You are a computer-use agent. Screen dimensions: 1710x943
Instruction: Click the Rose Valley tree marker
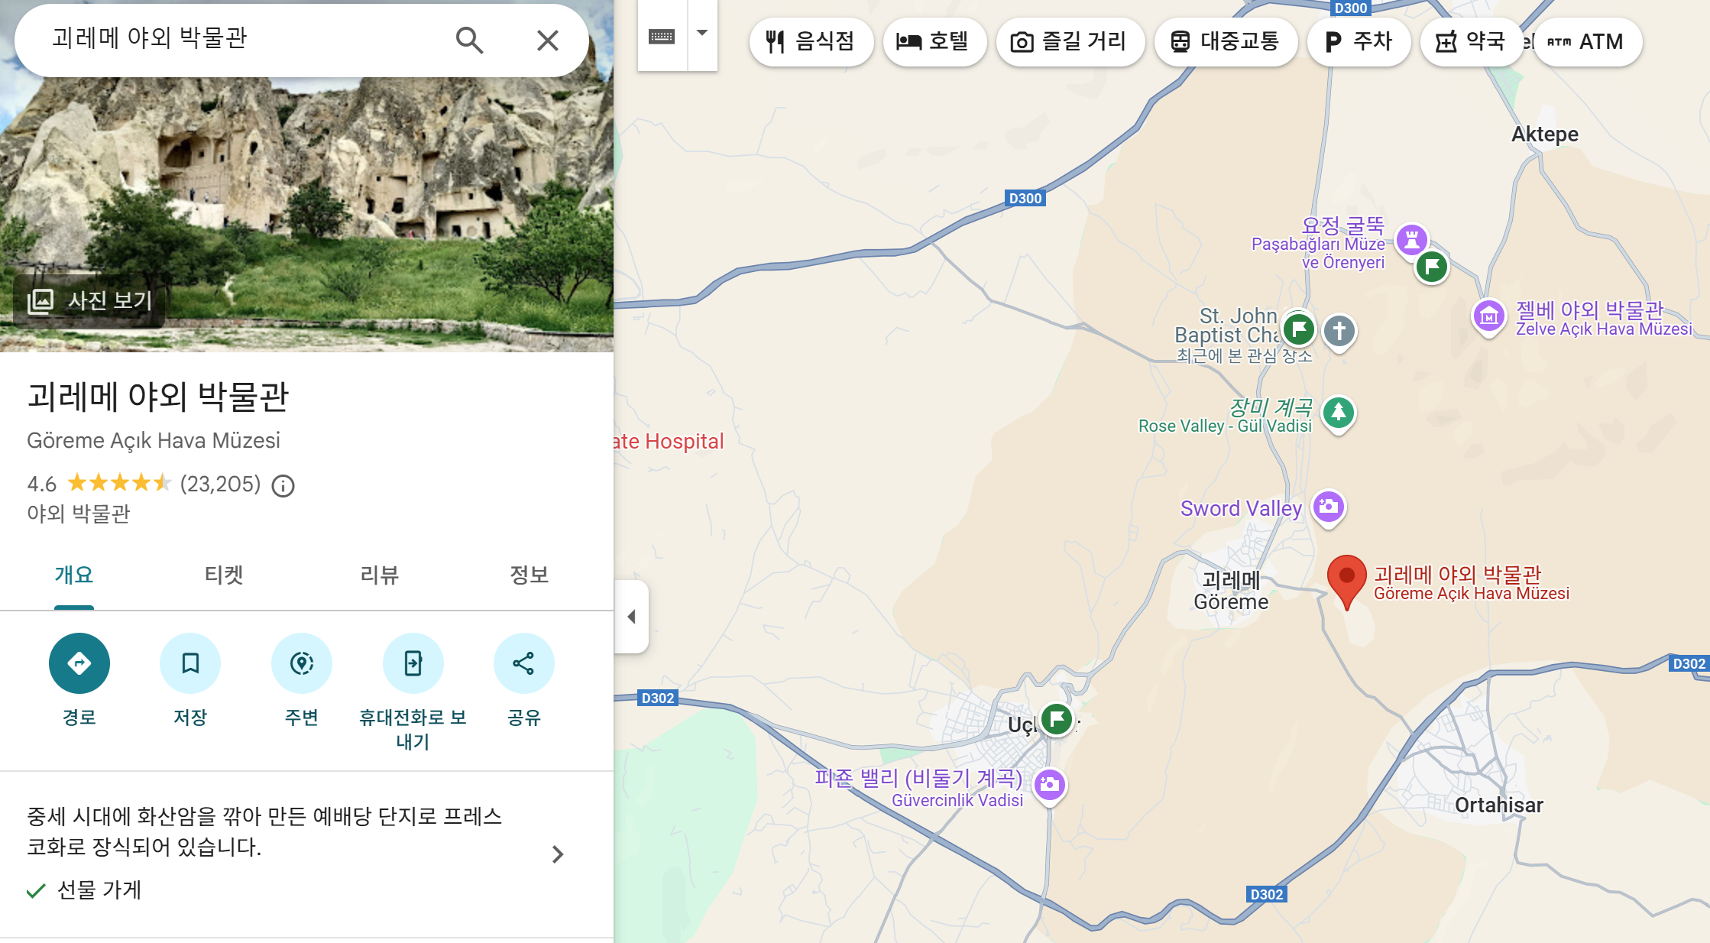coord(1339,413)
